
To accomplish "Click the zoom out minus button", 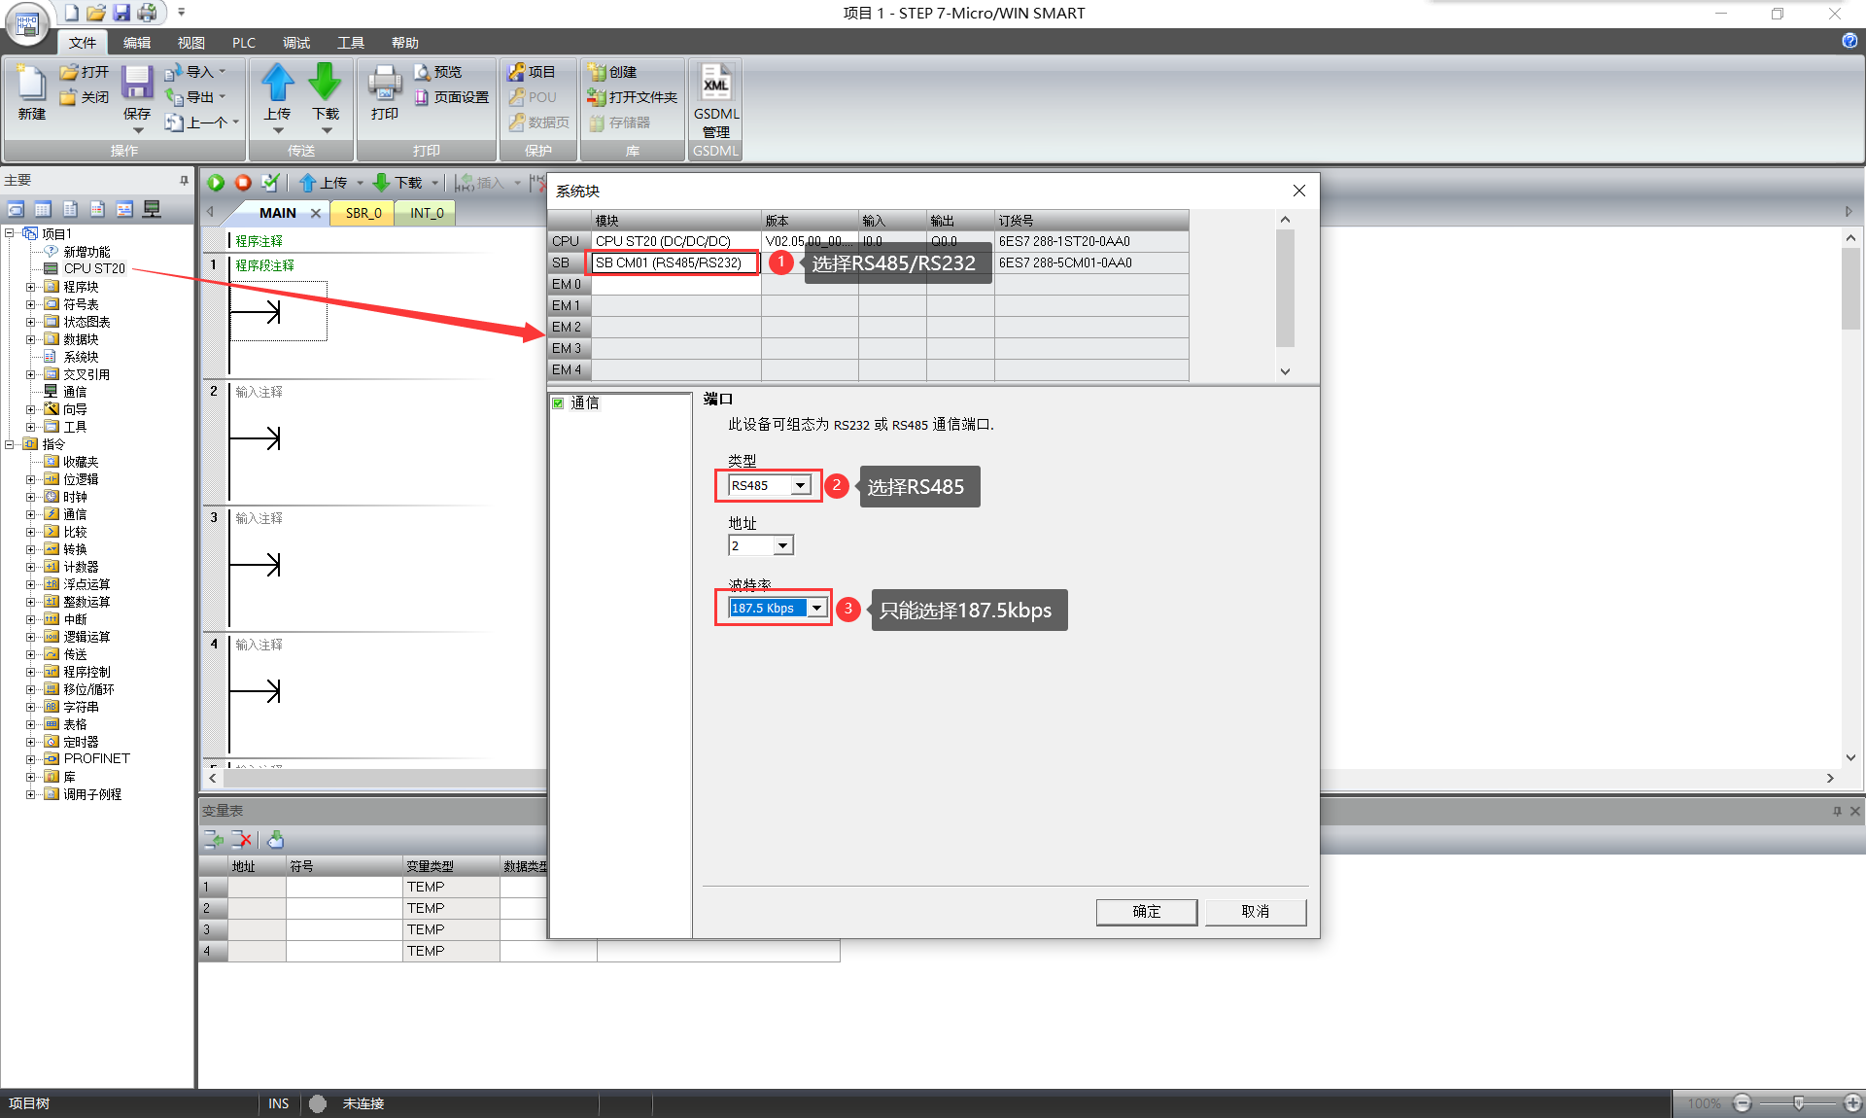I will click(x=1743, y=1103).
